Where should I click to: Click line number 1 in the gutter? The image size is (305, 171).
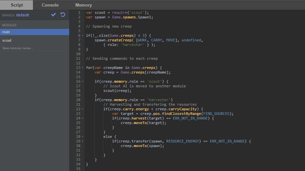[79, 12]
